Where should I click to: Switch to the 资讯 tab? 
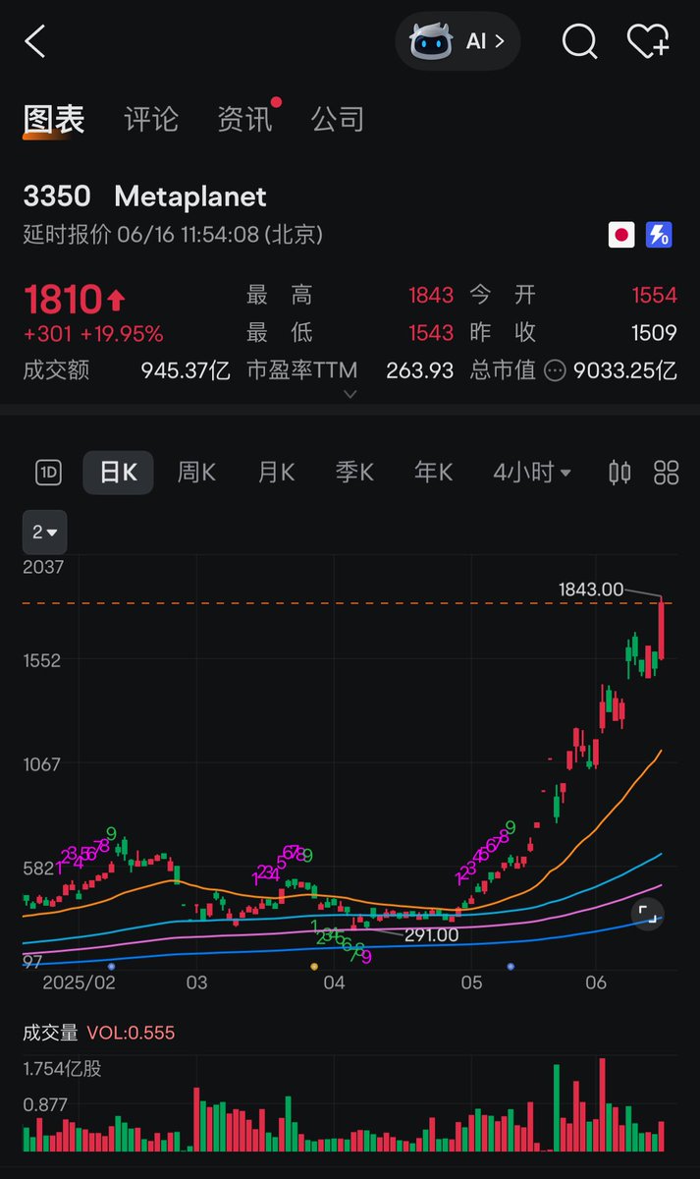point(245,120)
